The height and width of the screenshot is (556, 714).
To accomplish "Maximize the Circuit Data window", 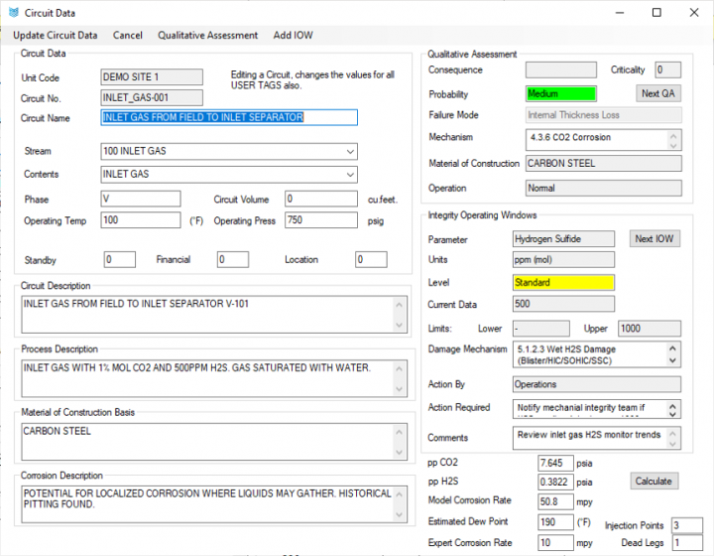I will 656,12.
